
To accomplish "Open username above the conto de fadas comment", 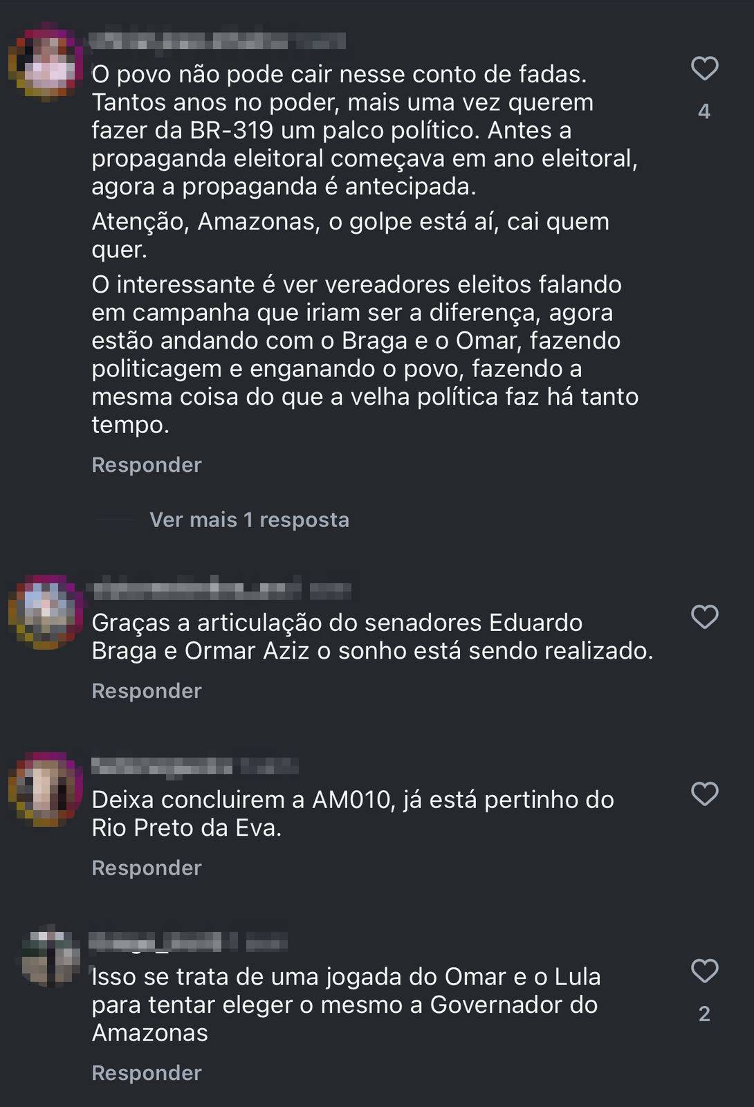I will coord(218,40).
